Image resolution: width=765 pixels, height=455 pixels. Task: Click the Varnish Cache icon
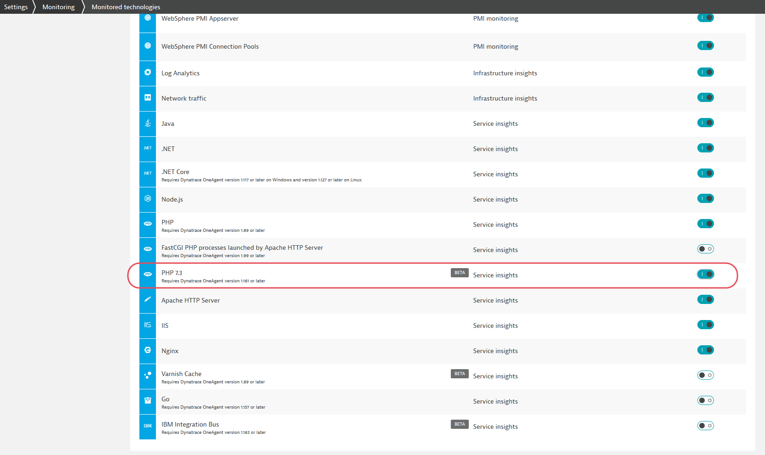coord(148,375)
